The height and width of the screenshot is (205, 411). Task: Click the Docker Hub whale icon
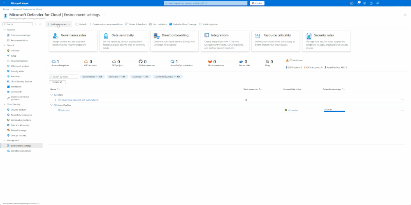point(241,62)
